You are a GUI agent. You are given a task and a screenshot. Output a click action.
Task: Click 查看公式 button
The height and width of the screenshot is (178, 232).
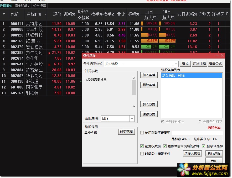coord(215,64)
